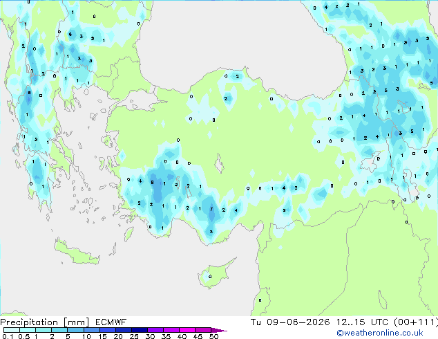Click the 'Tu' weekday label
The height and width of the screenshot is (339, 438).
(x=256, y=322)
